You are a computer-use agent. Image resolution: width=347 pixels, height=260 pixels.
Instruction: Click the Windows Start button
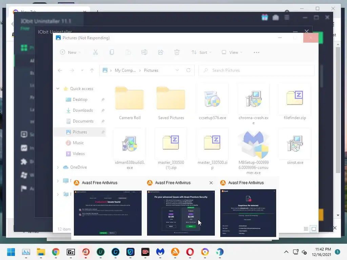point(11,252)
